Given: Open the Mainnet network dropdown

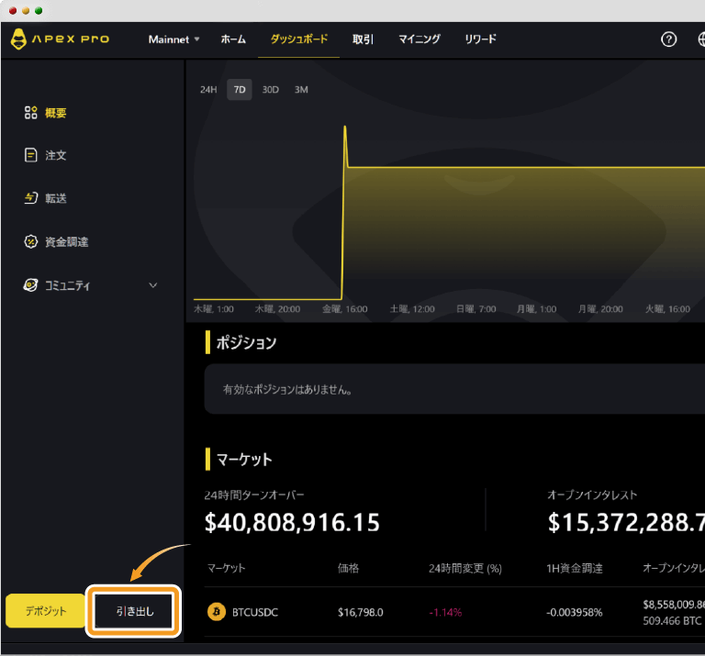Looking at the screenshot, I should click(x=173, y=39).
